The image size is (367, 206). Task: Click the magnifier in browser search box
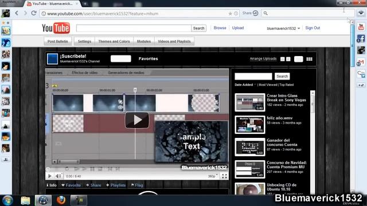pyautogui.click(x=266, y=13)
